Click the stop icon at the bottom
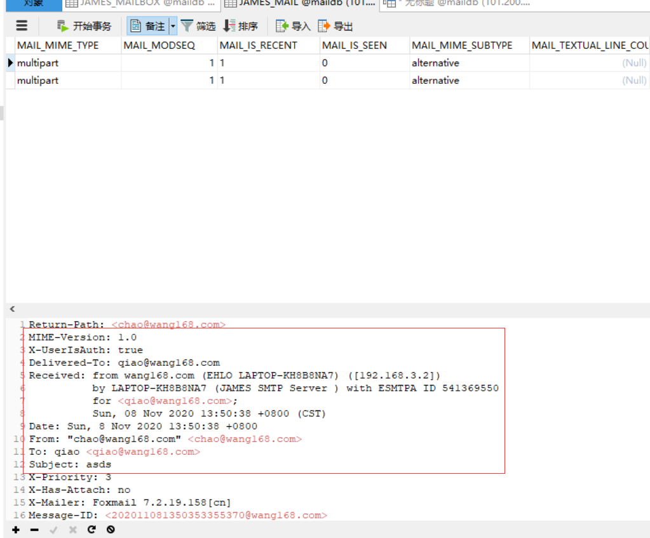The image size is (650, 538). 111,529
